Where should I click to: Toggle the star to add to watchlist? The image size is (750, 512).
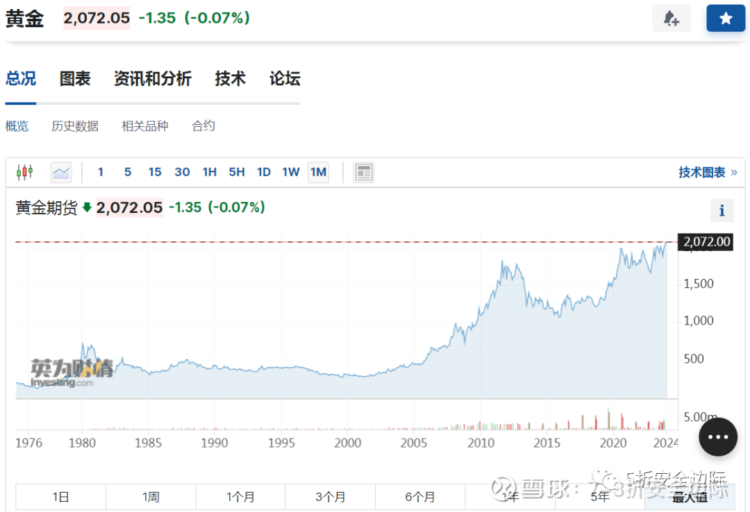click(726, 17)
